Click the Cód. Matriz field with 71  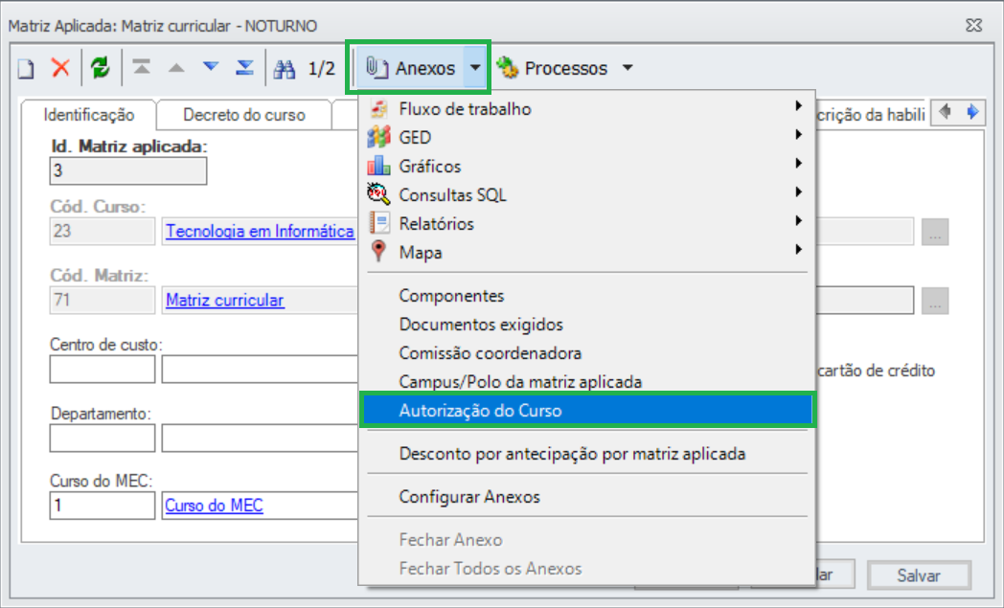click(x=103, y=300)
